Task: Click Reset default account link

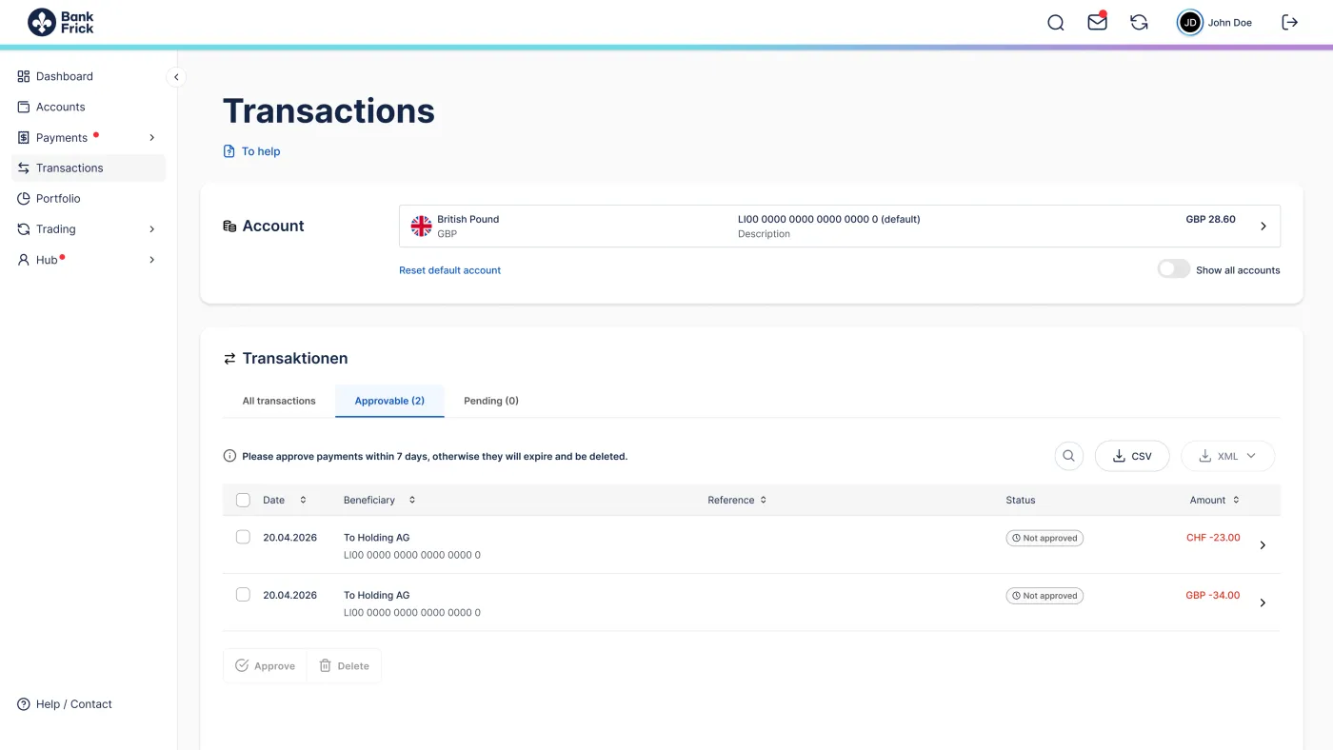Action: tap(449, 270)
